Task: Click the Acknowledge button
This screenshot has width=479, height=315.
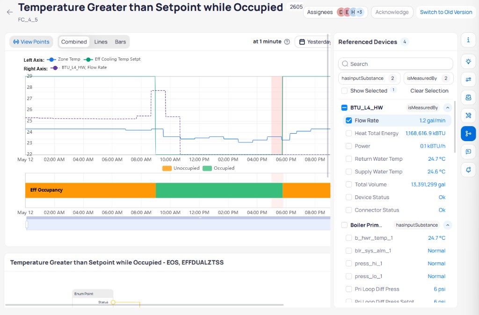Action: tap(392, 12)
